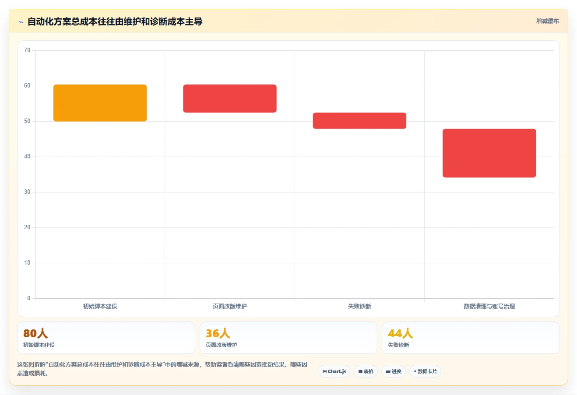Select the 表格 tag chip
The image size is (577, 395).
pyautogui.click(x=366, y=371)
